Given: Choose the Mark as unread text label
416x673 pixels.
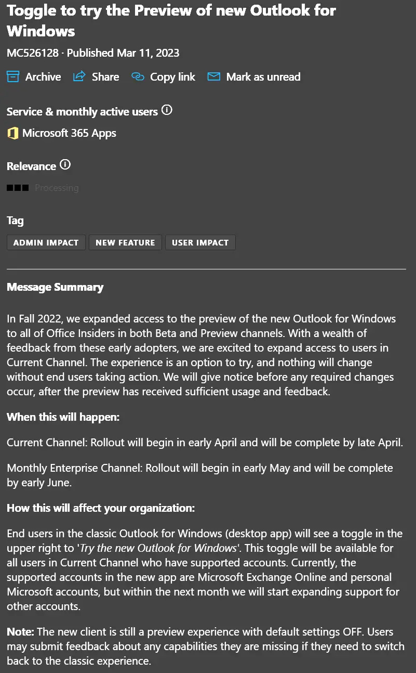Looking at the screenshot, I should click(263, 77).
